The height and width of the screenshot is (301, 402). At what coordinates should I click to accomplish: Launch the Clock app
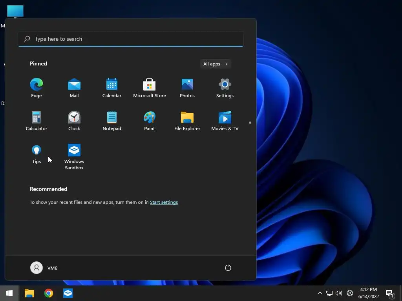74,121
